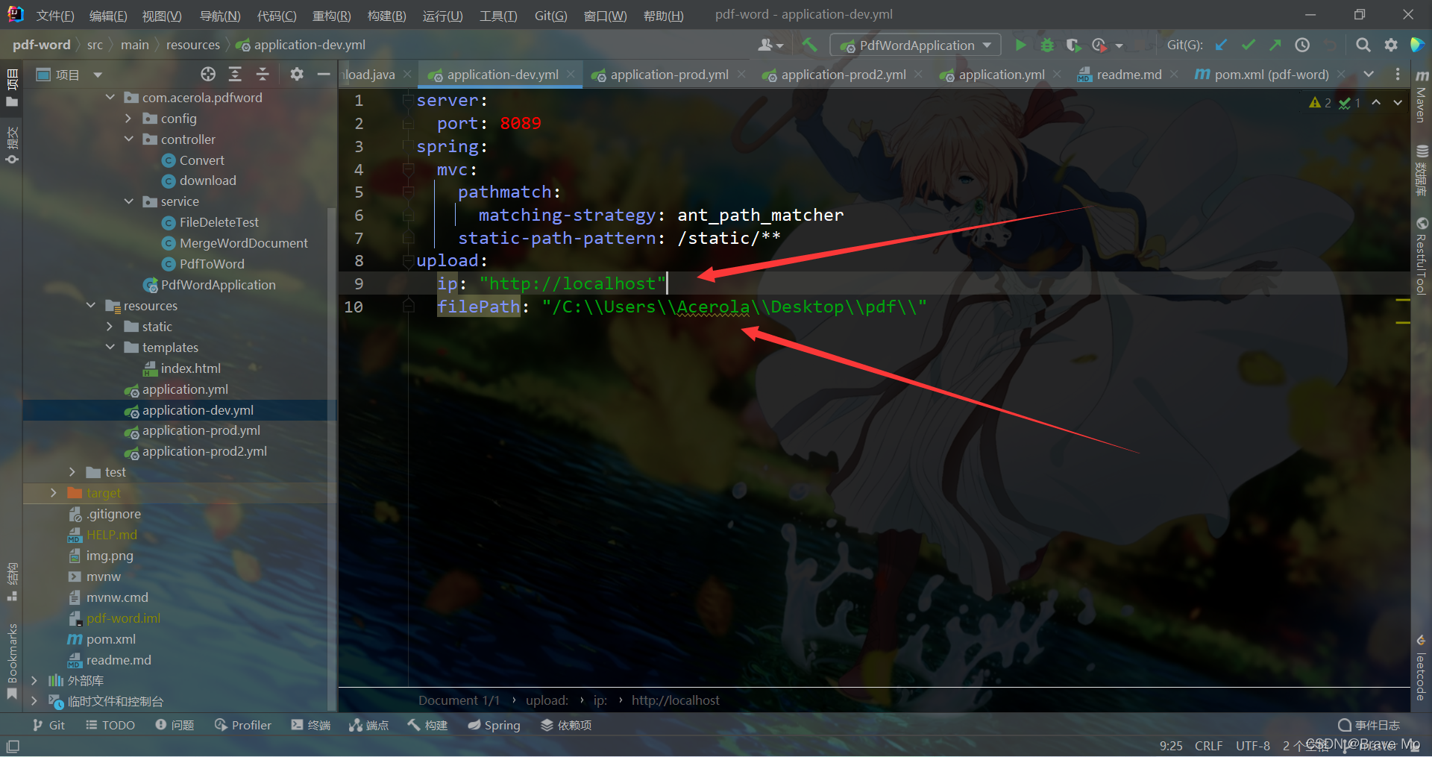Screen dimensions: 1432x757
Task: Open the RestfulTool side panel
Action: [1422, 256]
